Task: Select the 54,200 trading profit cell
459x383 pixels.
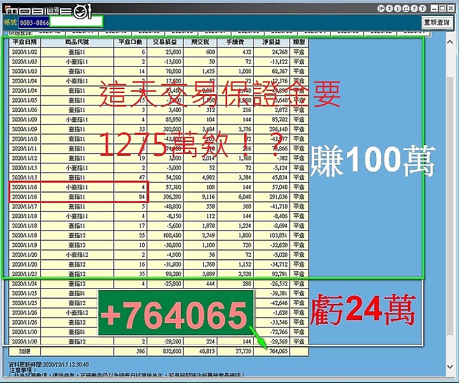Action: pos(165,178)
